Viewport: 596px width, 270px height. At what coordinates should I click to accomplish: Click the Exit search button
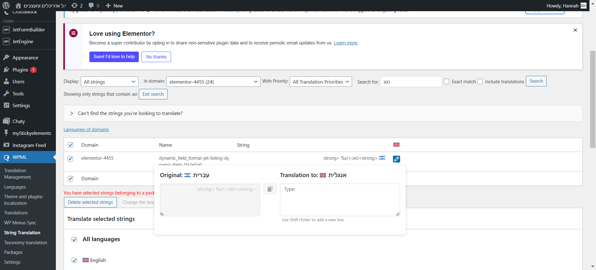pos(153,94)
